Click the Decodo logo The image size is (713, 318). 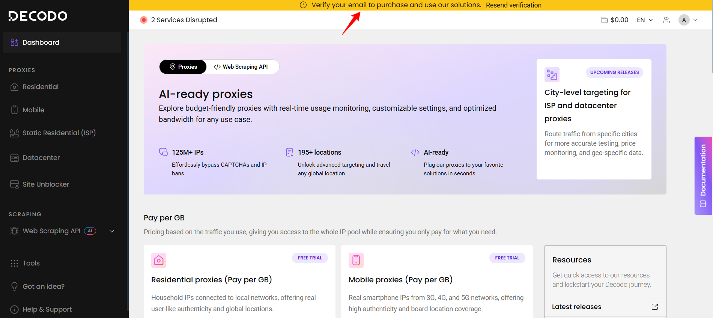[38, 16]
